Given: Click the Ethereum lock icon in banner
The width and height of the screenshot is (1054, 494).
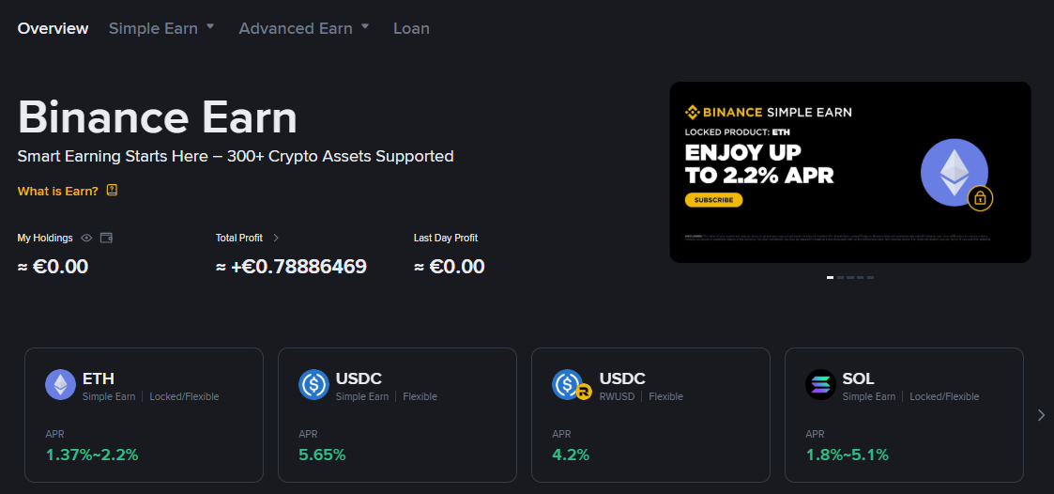Looking at the screenshot, I should tap(980, 198).
